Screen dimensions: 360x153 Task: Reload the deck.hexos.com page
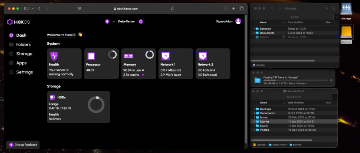pos(172,9)
